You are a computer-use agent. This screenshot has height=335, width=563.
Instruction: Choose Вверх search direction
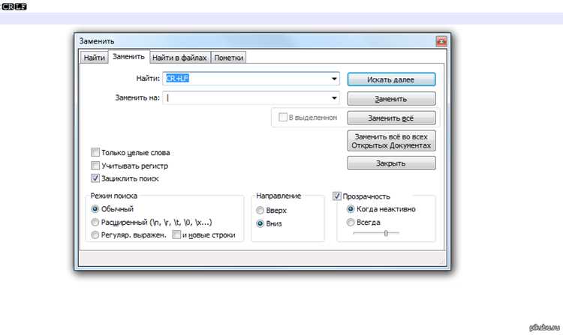pos(260,211)
